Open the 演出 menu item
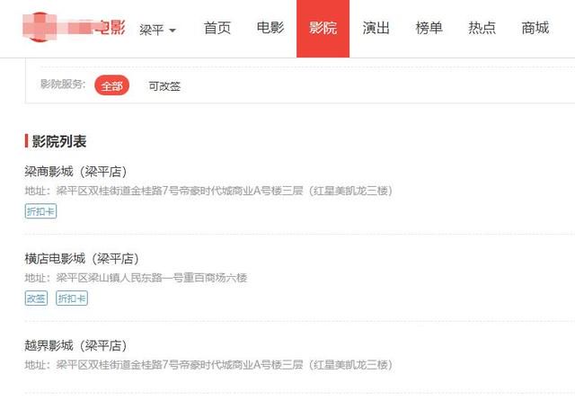 (376, 28)
